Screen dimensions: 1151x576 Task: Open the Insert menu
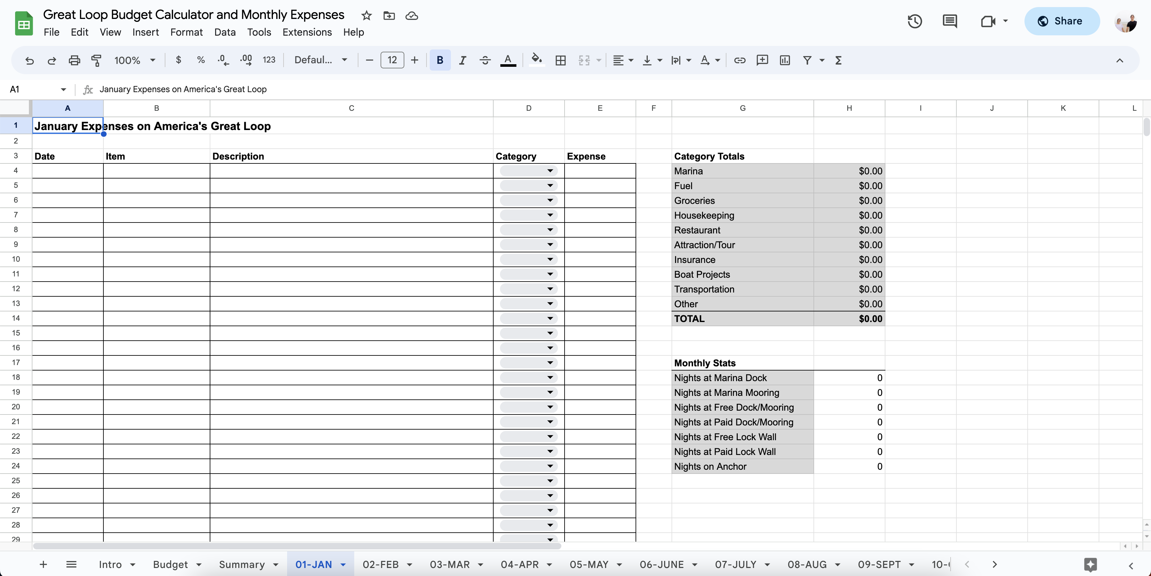coord(145,32)
